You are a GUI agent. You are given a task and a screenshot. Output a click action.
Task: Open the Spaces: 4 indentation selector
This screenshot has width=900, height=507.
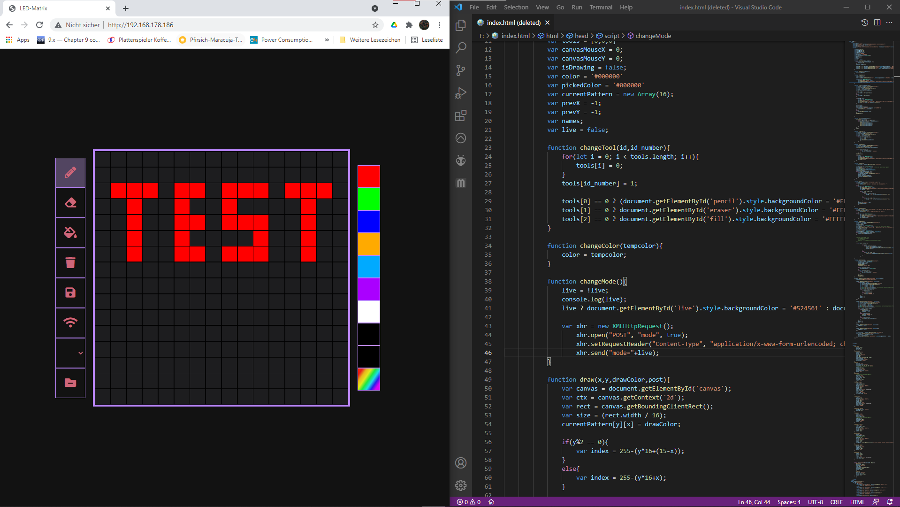(x=789, y=502)
